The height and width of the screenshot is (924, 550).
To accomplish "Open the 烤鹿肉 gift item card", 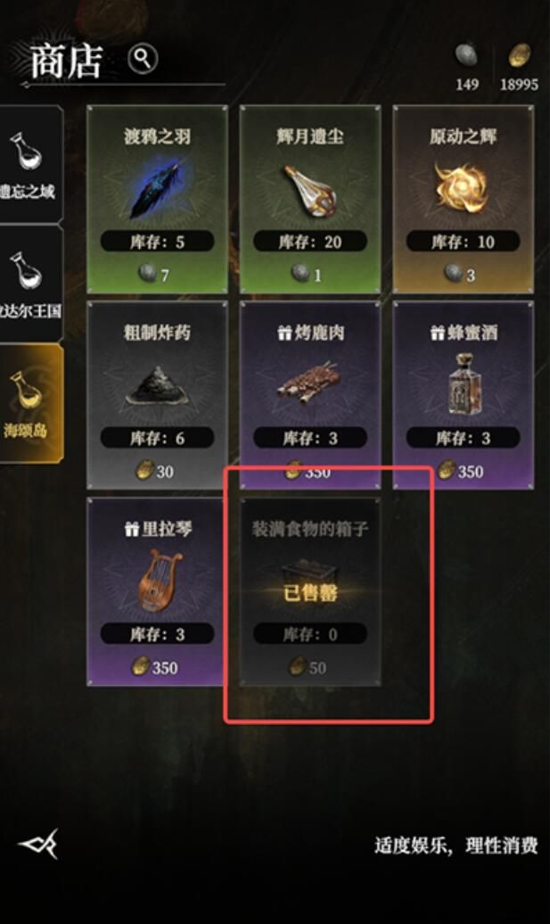I will (x=309, y=395).
